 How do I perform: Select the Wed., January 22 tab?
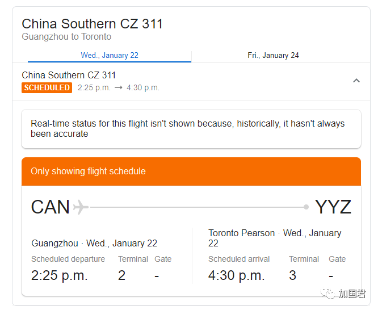click(110, 56)
